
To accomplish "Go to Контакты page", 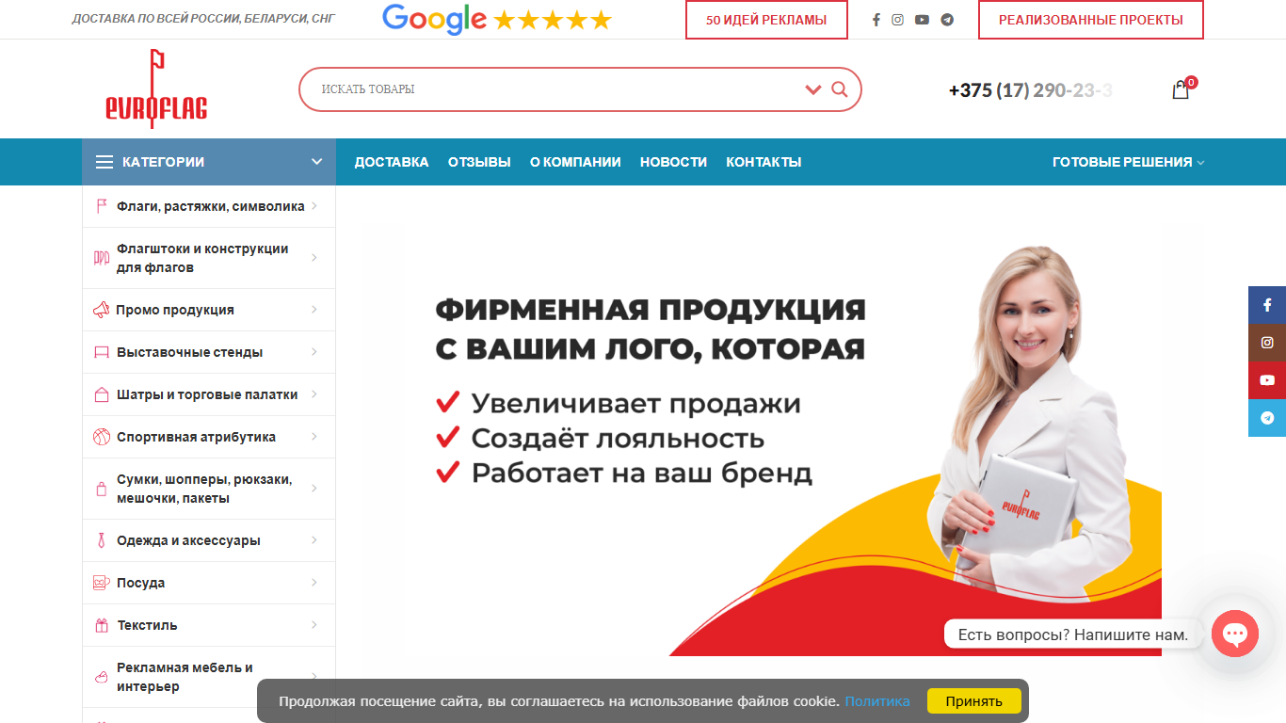I will point(764,162).
